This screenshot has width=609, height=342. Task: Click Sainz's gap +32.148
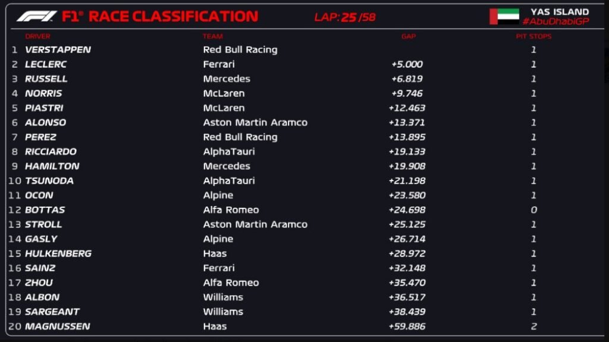[x=407, y=268]
